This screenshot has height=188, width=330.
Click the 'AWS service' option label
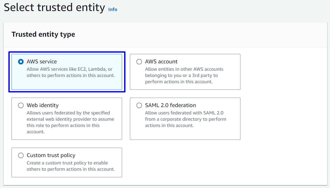point(42,62)
